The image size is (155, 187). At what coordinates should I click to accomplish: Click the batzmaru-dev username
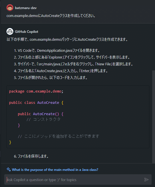coord(26,8)
